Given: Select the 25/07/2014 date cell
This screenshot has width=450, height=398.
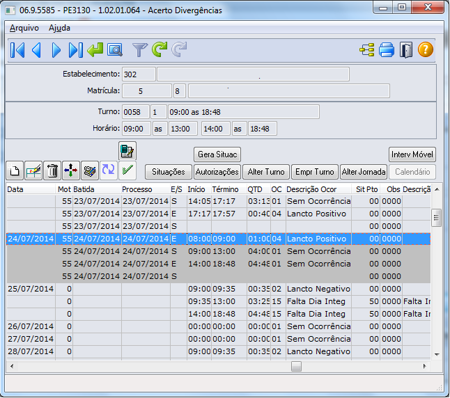Looking at the screenshot, I should coord(31,289).
